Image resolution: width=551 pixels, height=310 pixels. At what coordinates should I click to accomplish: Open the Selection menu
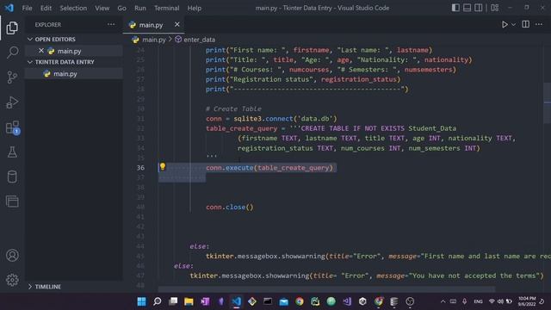pyautogui.click(x=73, y=8)
